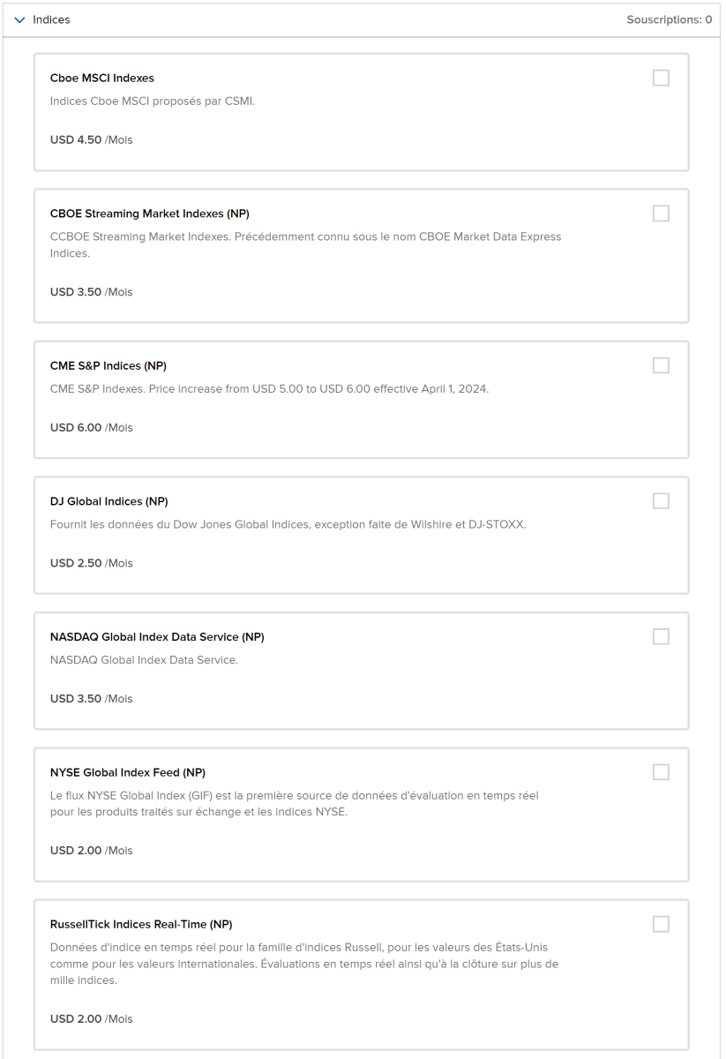Click NYSE Global Index Feed (NP) title
The height and width of the screenshot is (1059, 726).
point(128,773)
